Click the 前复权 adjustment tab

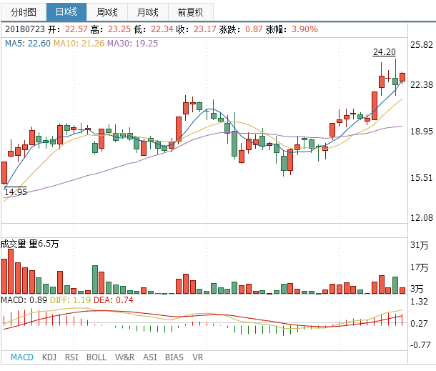[190, 11]
